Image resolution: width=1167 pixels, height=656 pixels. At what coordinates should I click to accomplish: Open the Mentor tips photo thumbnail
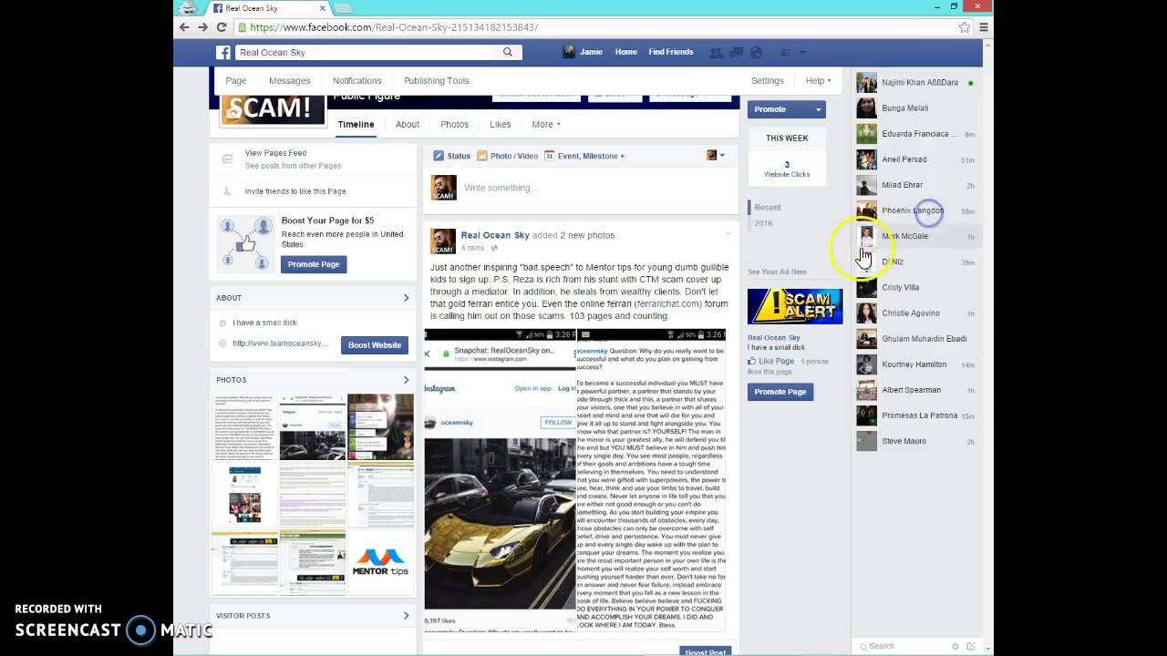click(380, 563)
